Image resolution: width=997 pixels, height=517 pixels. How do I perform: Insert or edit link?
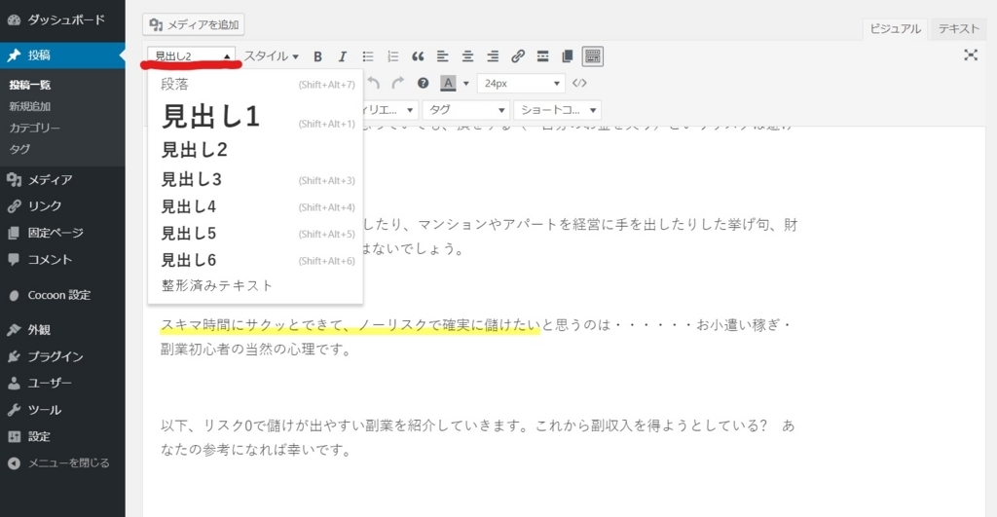pos(518,56)
